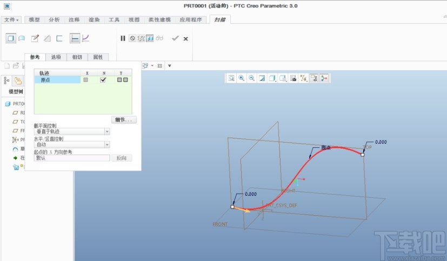Open the 选项 panel tab
This screenshot has height=261, width=447.
click(x=56, y=57)
